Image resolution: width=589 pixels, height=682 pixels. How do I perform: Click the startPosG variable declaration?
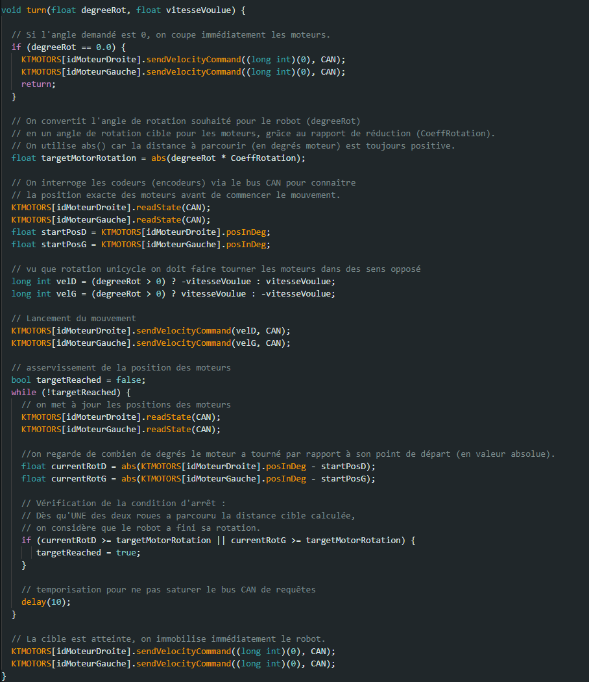click(x=64, y=245)
